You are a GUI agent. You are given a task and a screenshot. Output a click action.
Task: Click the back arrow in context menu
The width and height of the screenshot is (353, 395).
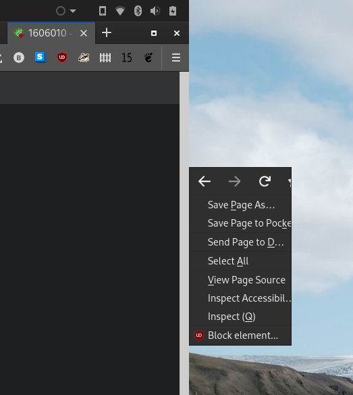205,181
